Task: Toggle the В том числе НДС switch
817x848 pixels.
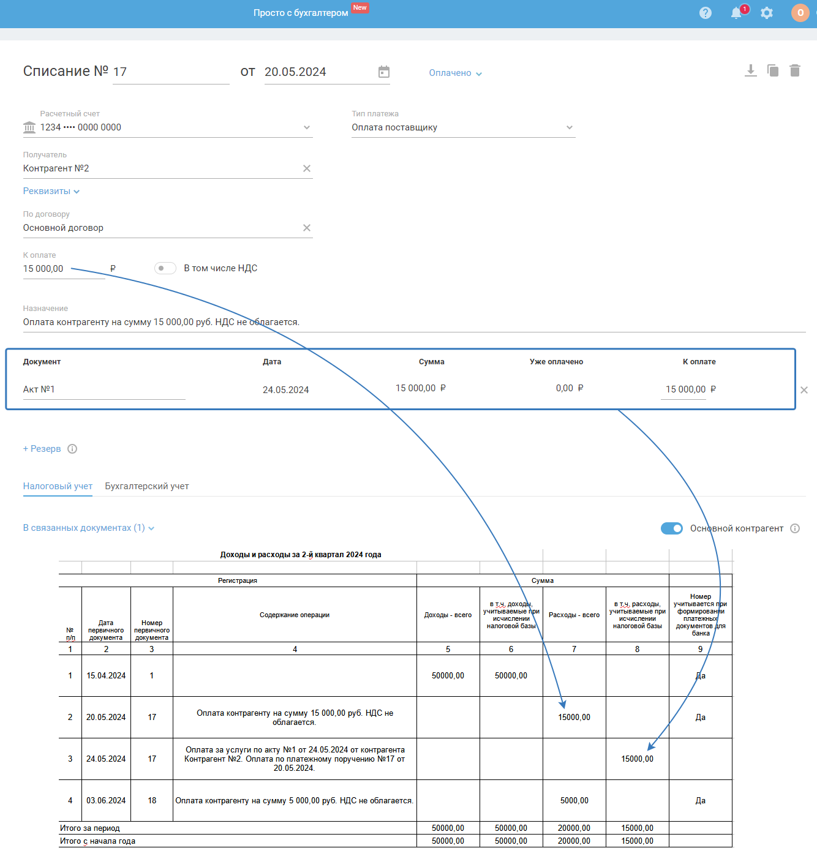Action: (x=165, y=268)
